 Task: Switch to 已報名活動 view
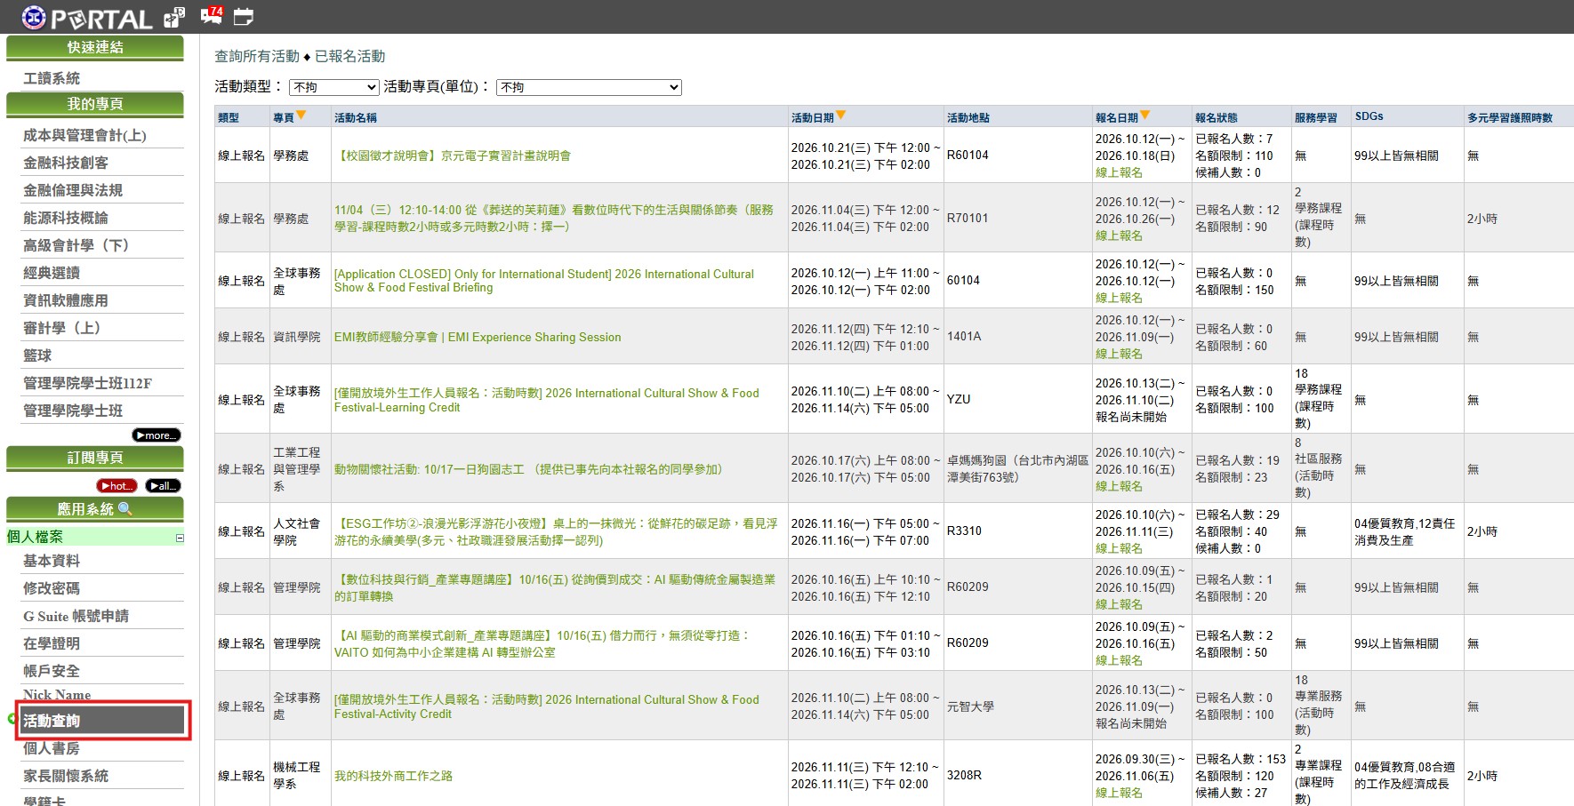(x=349, y=56)
